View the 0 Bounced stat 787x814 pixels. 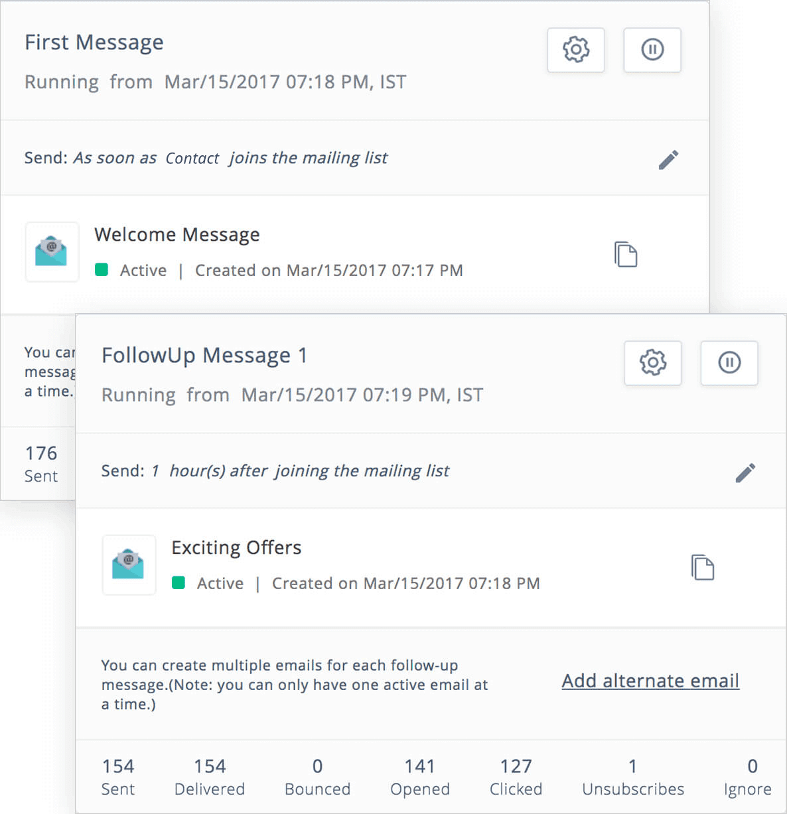318,777
